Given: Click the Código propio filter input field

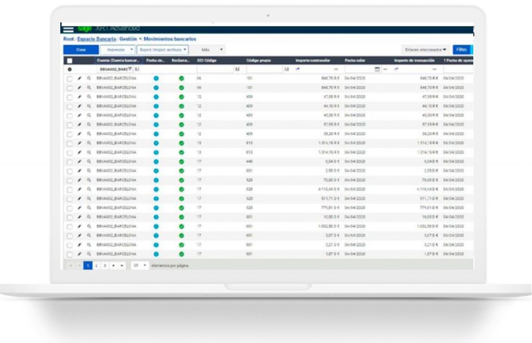Looking at the screenshot, I should (x=264, y=69).
